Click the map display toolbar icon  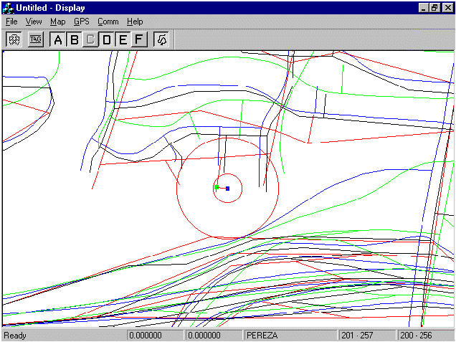coord(13,39)
